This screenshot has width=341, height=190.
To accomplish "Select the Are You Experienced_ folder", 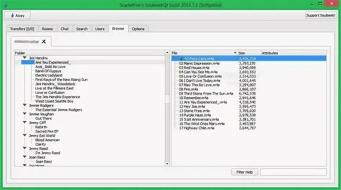I will click(x=53, y=62).
